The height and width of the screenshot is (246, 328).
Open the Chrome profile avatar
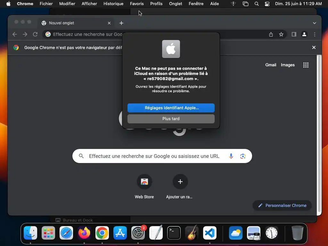point(304,34)
